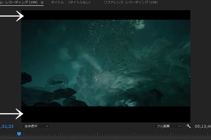Open the wrench settings icon
The width and height of the screenshot is (211, 140).
(188, 126)
